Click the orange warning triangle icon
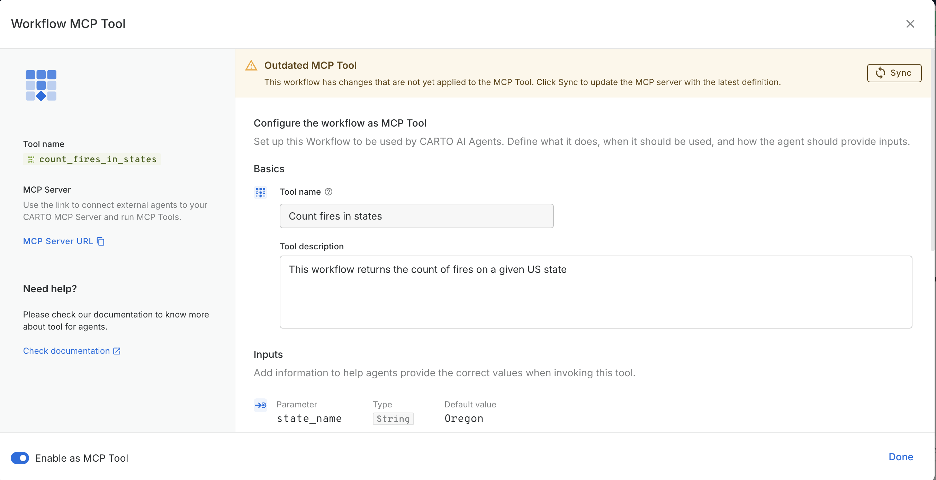Screen dimensions: 936x480 point(251,66)
